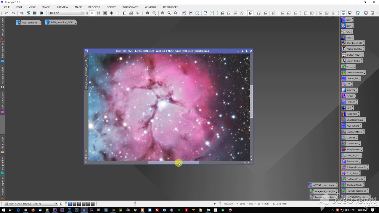Image resolution: width=379 pixels, height=213 pixels.
Task: Activate the Readout mode crosshair tool
Action: click(92, 13)
